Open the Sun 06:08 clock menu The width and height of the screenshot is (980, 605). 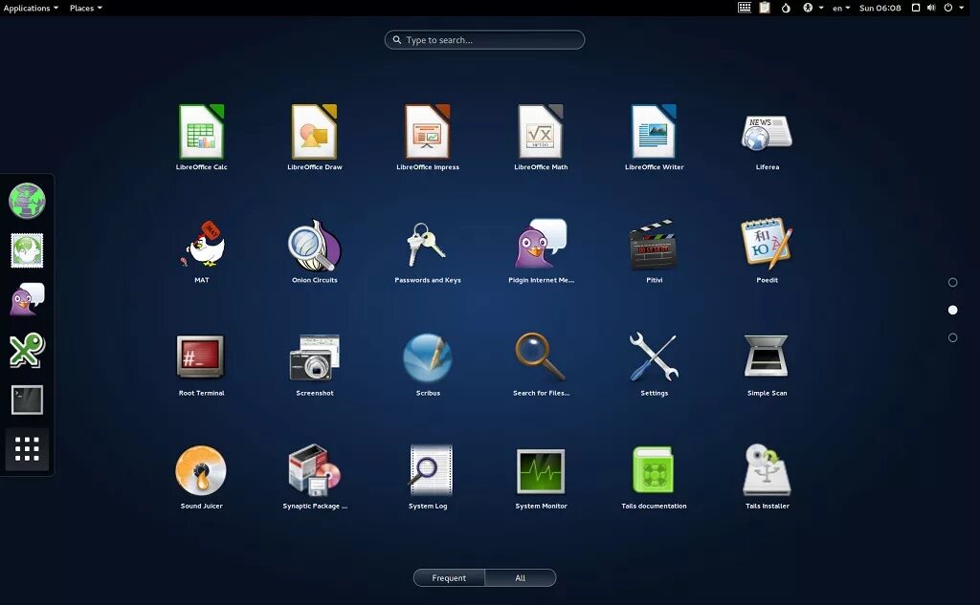coord(880,8)
